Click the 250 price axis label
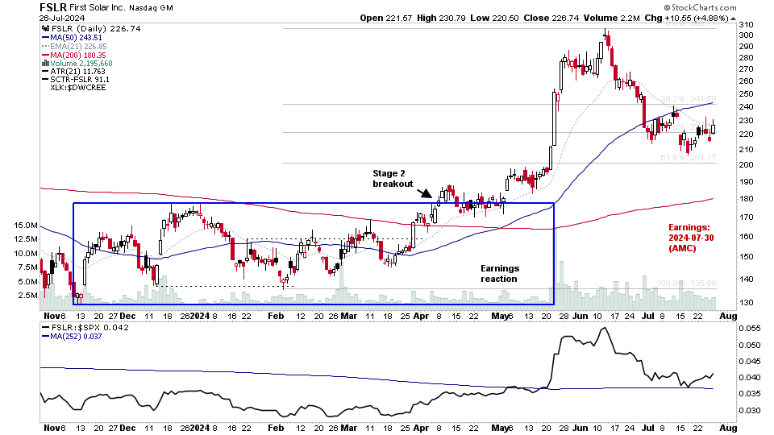The image size is (774, 435). [x=746, y=93]
